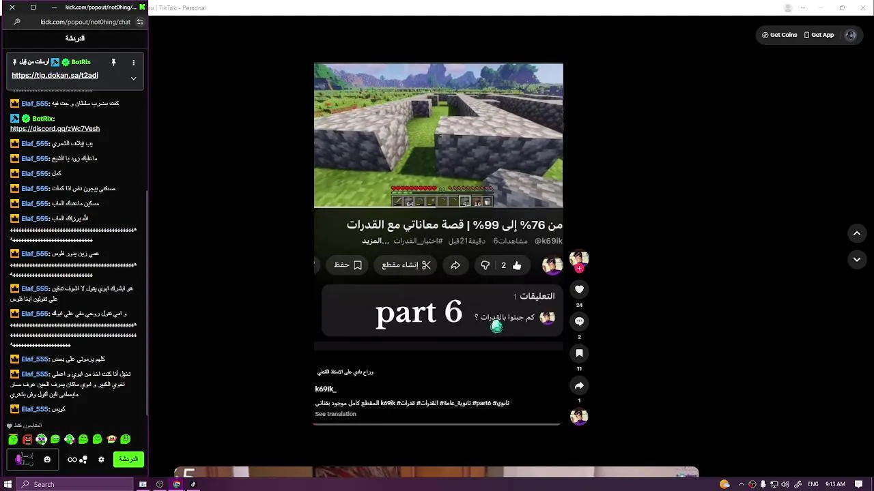Open the tip.dokan.sa link in pinned message
874x491 pixels.
55,76
